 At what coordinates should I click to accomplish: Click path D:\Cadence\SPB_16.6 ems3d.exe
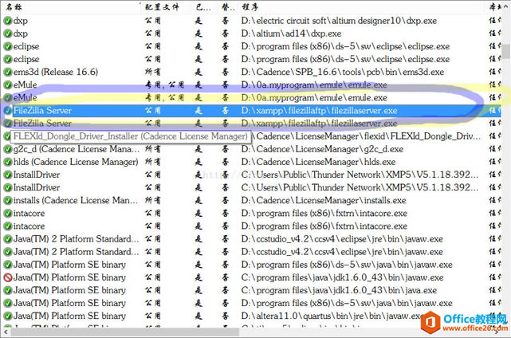pos(343,72)
